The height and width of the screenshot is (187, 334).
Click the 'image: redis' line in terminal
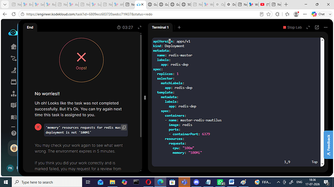pyautogui.click(x=181, y=125)
